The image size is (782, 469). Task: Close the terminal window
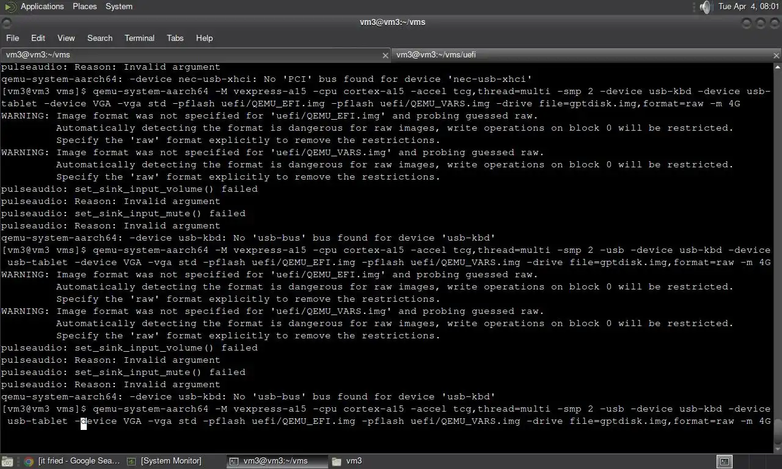pos(775,23)
